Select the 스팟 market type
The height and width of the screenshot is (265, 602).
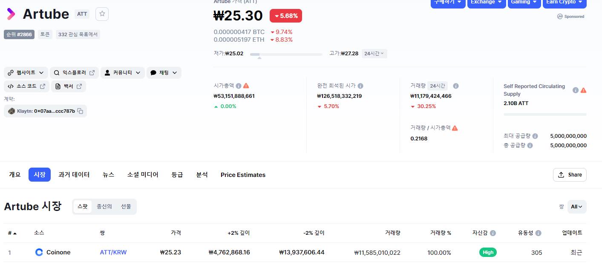tap(83, 207)
